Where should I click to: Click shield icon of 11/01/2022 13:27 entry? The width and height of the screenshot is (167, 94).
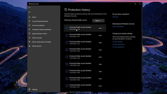67,86
